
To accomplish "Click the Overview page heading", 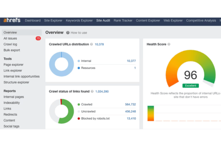I will (55, 32).
